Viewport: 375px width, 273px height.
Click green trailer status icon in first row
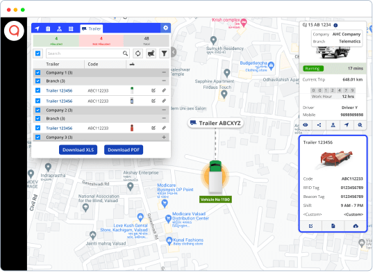coord(132,90)
